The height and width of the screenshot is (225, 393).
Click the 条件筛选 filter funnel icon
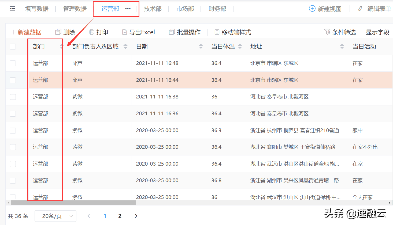327,32
